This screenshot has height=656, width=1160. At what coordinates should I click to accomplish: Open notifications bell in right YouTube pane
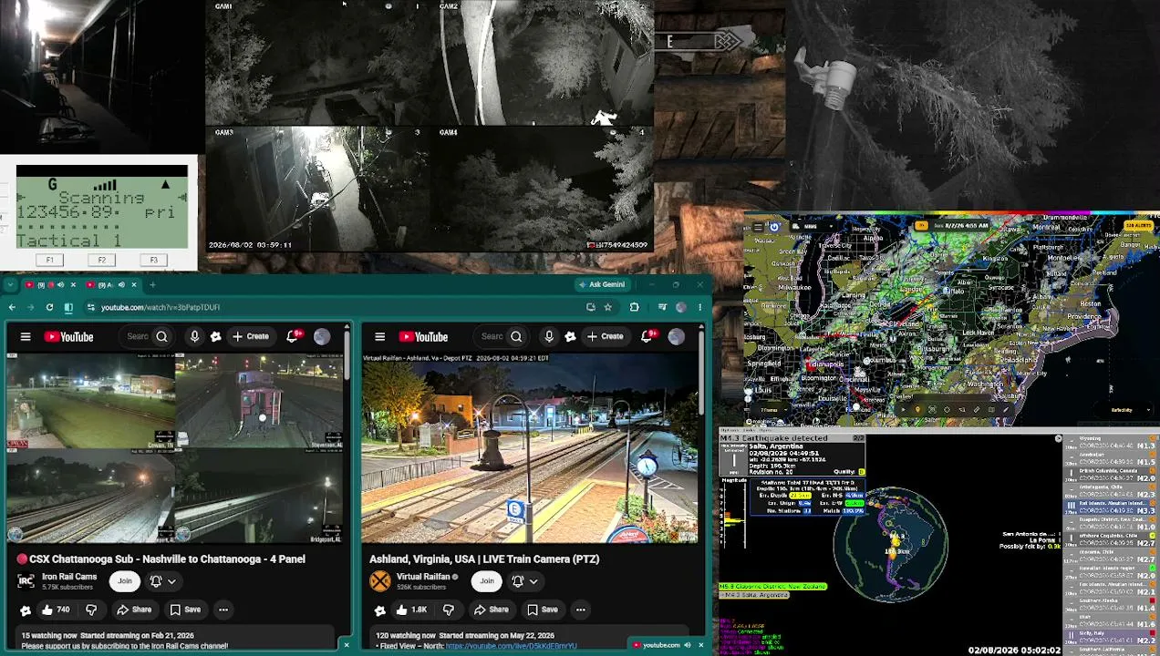pos(648,336)
